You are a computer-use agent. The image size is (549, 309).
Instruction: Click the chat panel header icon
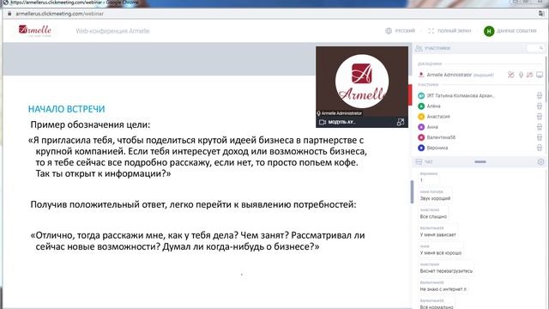point(419,162)
